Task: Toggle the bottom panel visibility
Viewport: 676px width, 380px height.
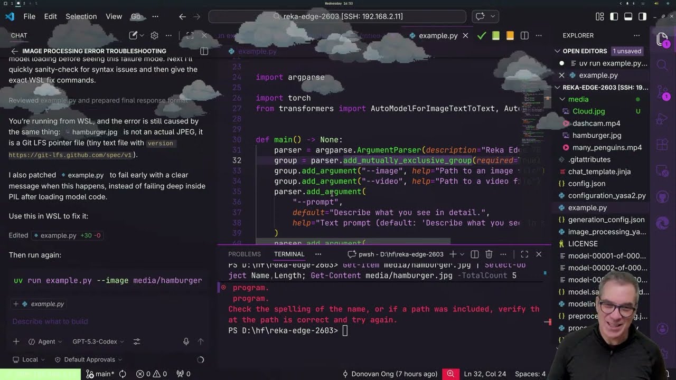Action: click(628, 16)
